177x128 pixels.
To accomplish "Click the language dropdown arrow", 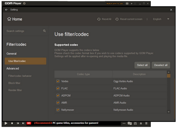I will click(x=168, y=19).
